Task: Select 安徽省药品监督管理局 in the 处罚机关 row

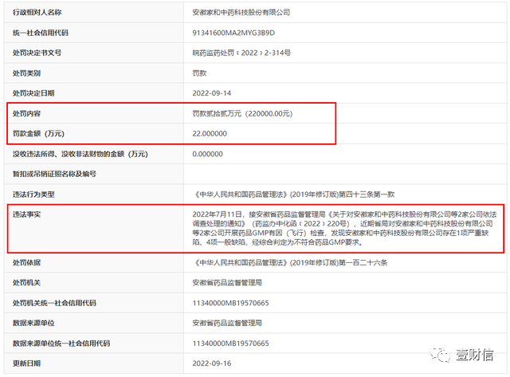Action: pyautogui.click(x=227, y=283)
